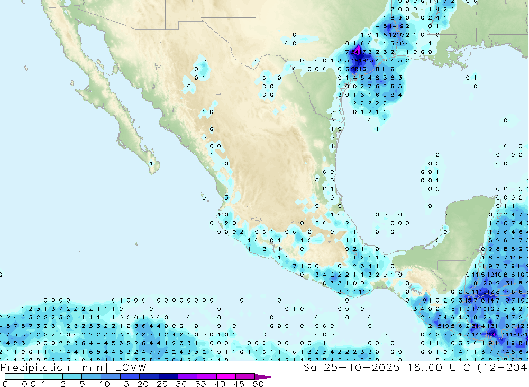Click the 45–50 mm legend color swatch
This screenshot has width=529, height=387.
pos(245,376)
